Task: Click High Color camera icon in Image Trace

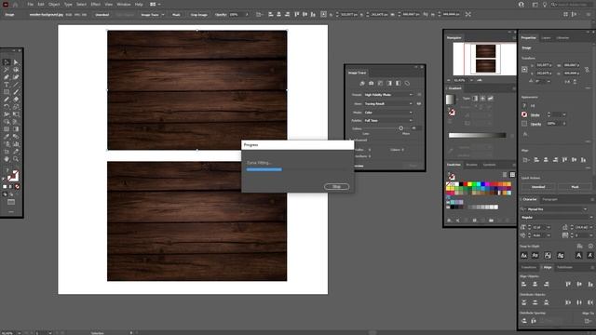Action: (372, 83)
